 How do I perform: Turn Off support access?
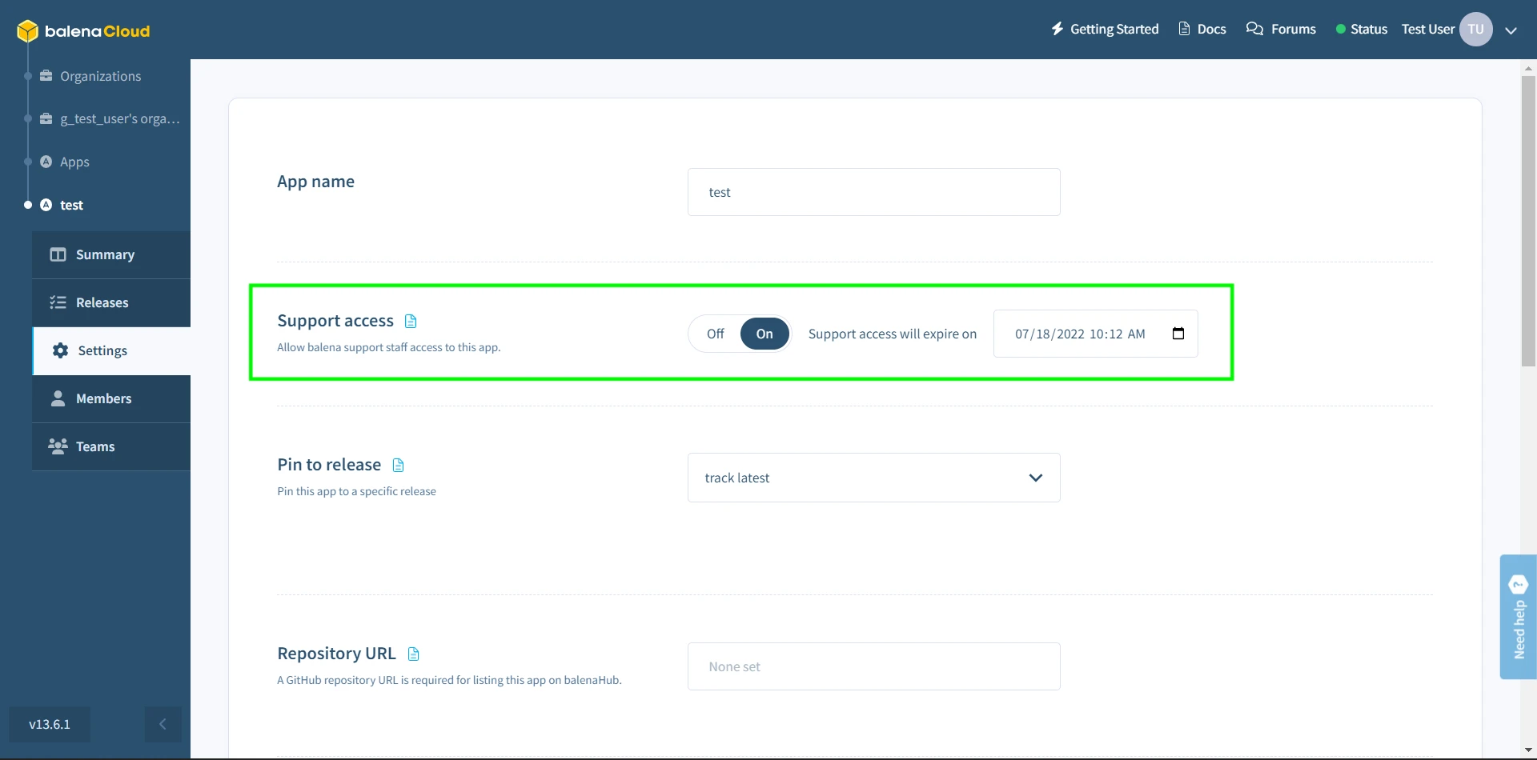715,334
